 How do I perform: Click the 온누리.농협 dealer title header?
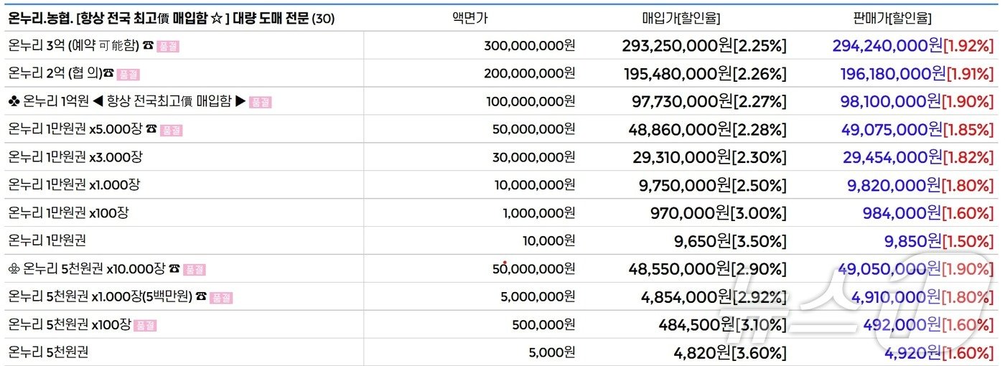[172, 19]
